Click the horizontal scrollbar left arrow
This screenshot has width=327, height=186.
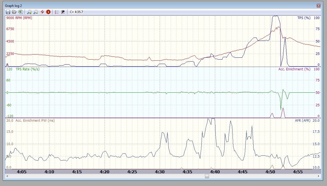pos(7,176)
